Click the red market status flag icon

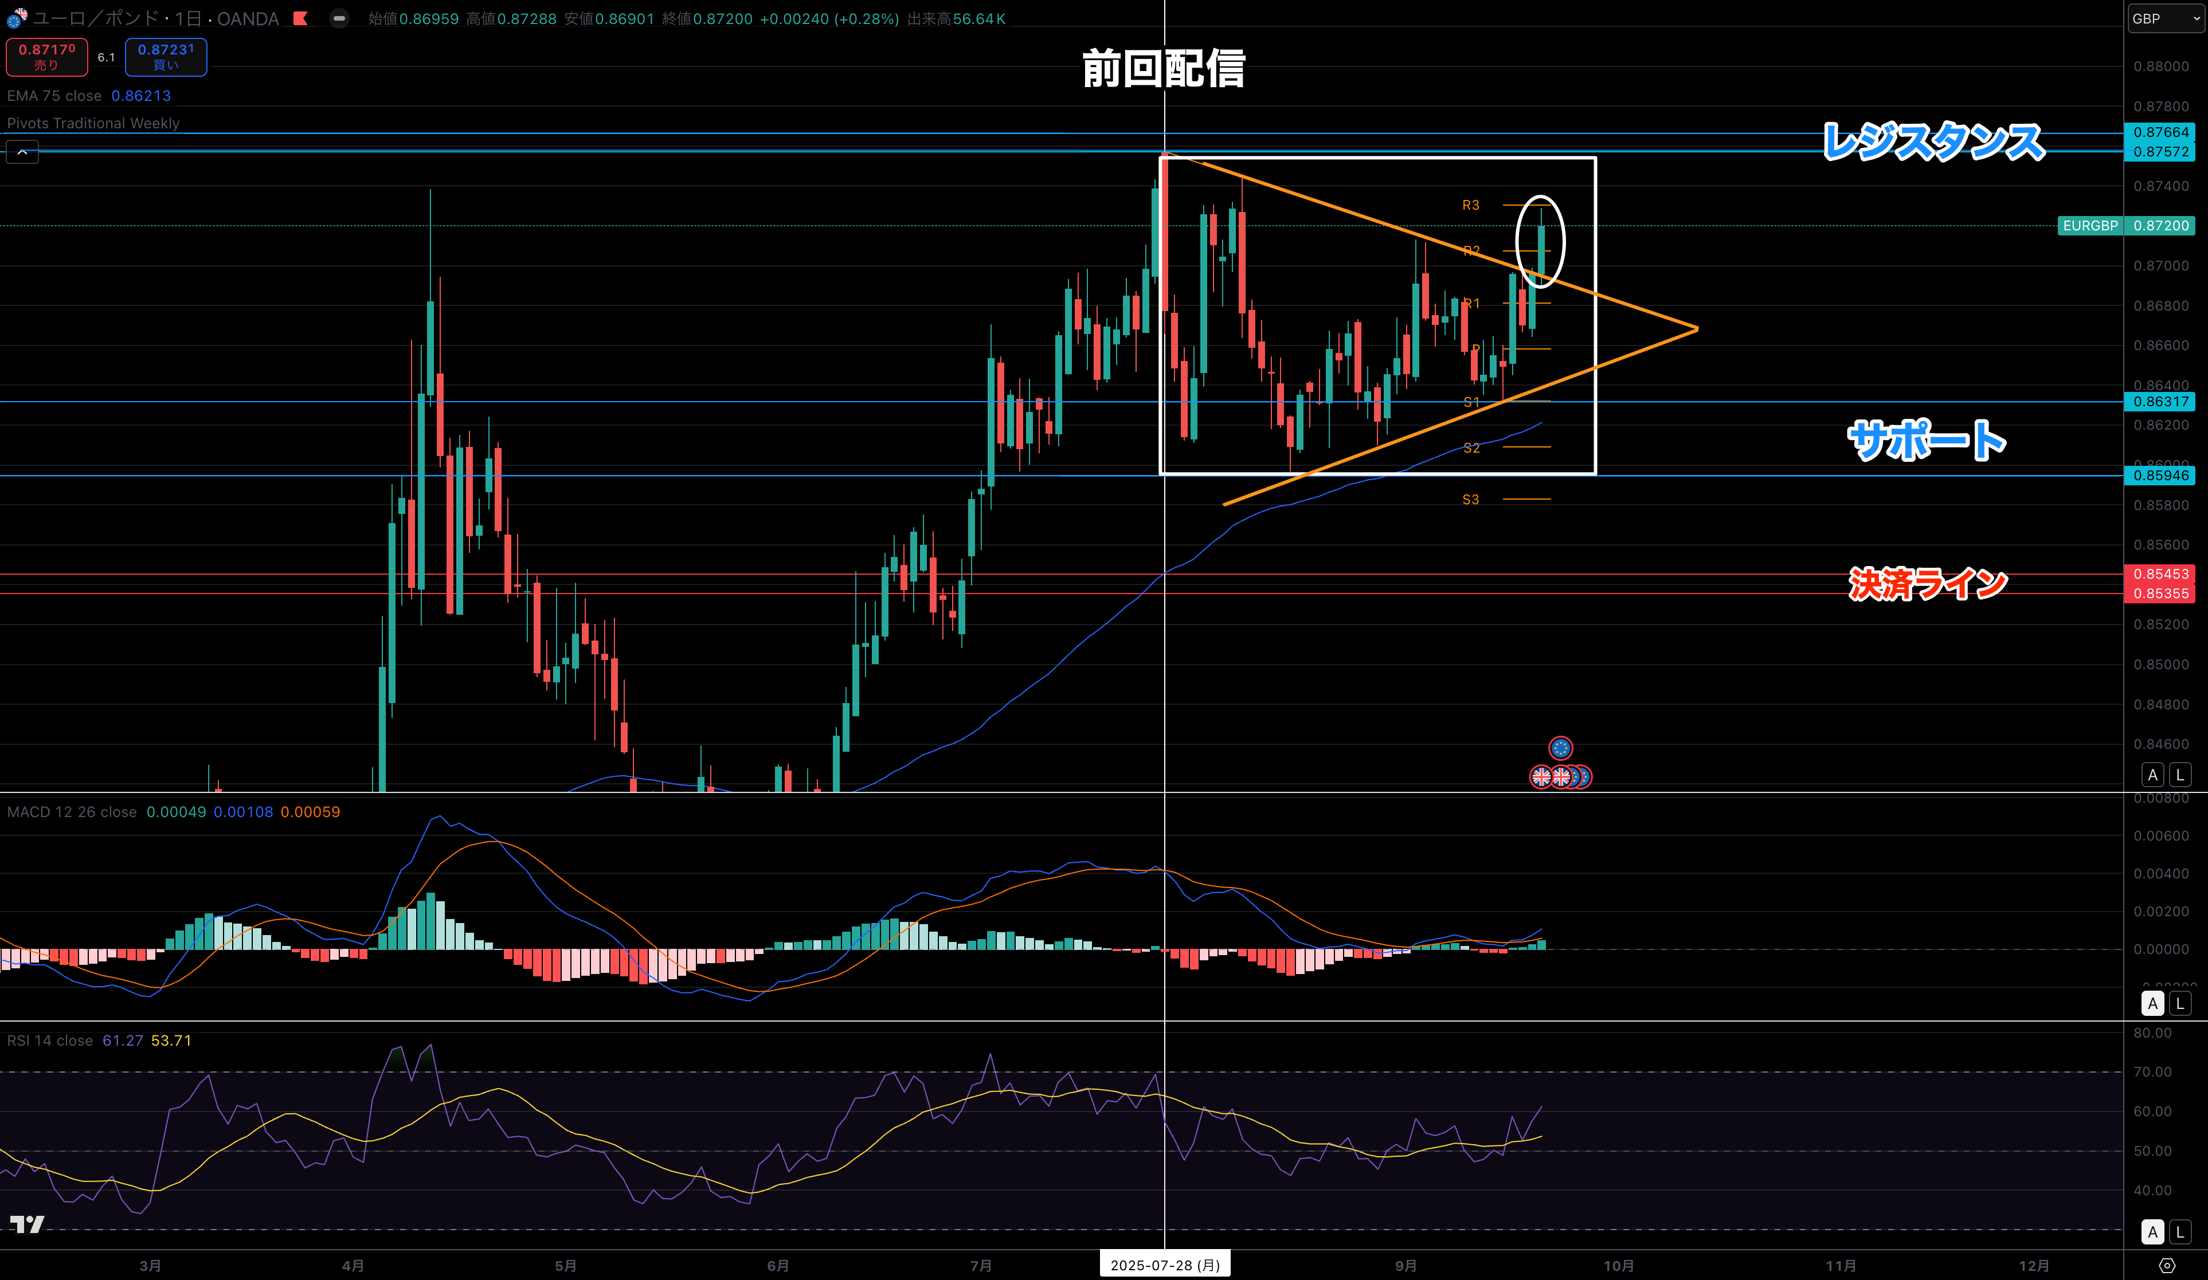click(300, 18)
